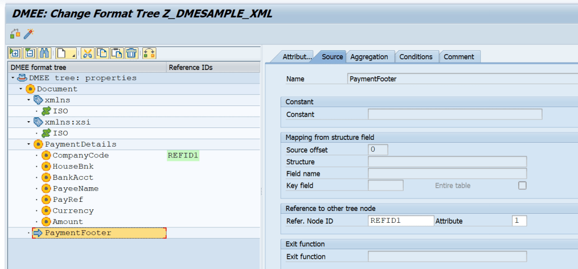The width and height of the screenshot is (578, 269).
Task: Click the arrow icon of PaymentFooter
Action: tap(38, 233)
